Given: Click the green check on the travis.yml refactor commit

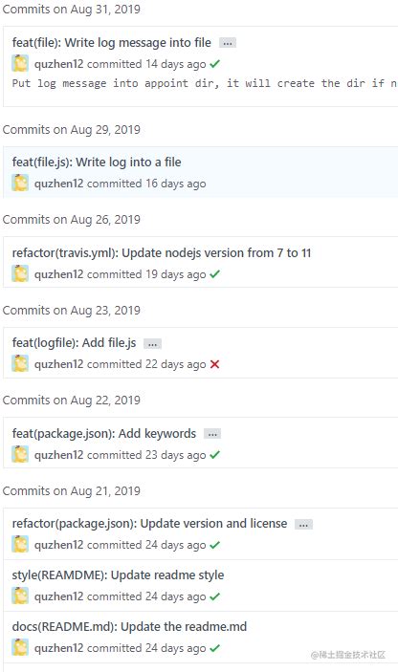Looking at the screenshot, I should point(215,273).
